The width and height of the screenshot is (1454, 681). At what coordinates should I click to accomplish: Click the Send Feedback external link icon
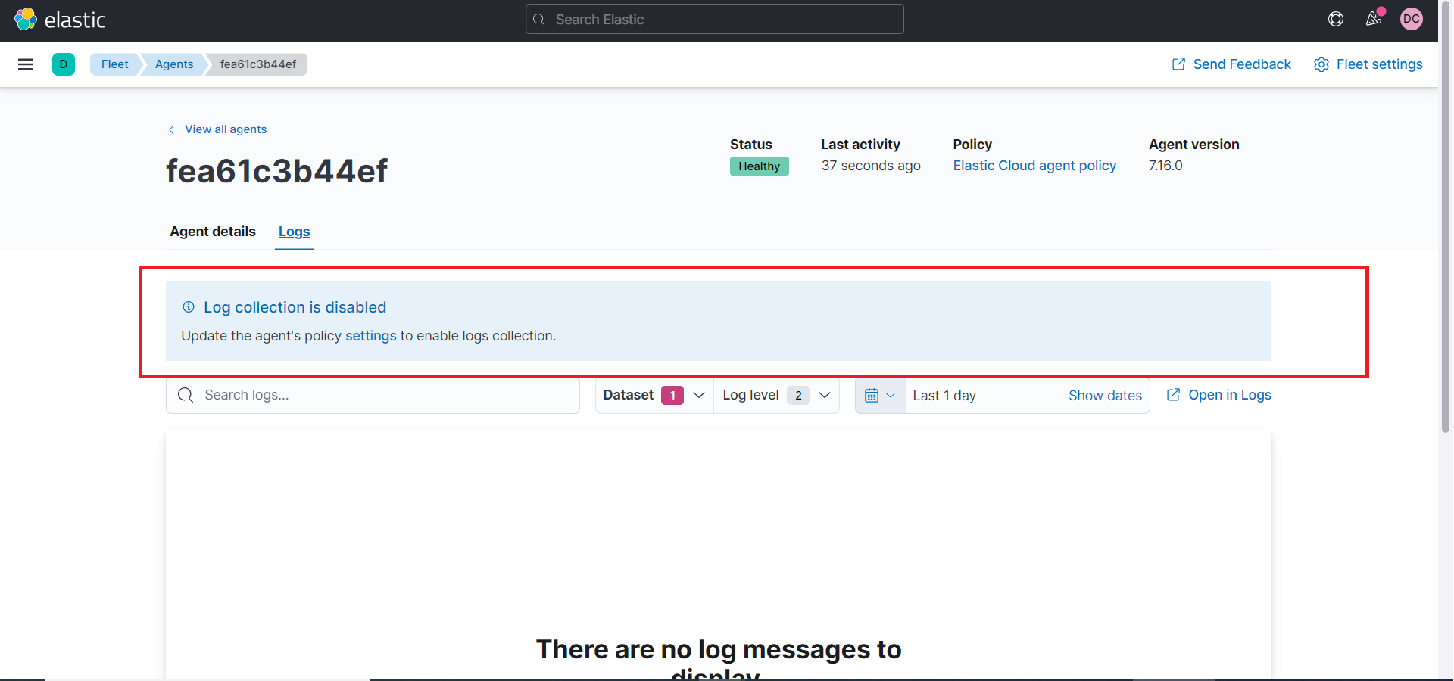tap(1178, 64)
